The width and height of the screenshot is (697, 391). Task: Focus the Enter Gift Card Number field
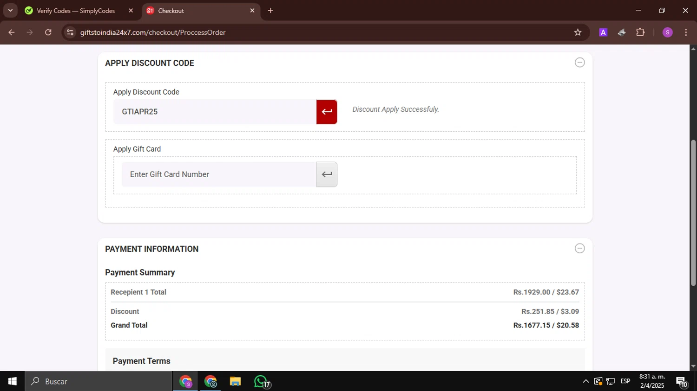(x=219, y=174)
